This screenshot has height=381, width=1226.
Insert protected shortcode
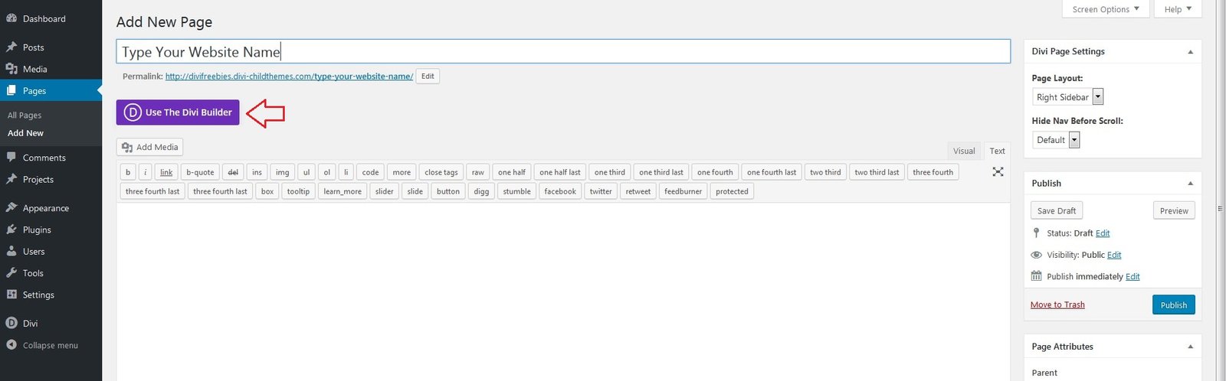pos(732,191)
